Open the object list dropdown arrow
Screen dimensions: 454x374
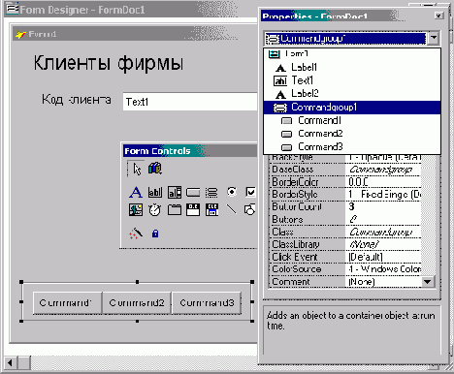[x=434, y=38]
